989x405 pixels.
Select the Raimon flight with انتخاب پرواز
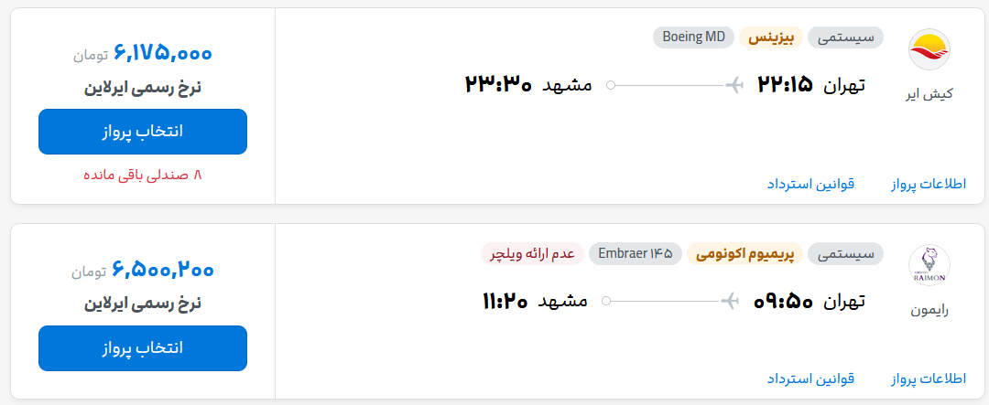(143, 348)
